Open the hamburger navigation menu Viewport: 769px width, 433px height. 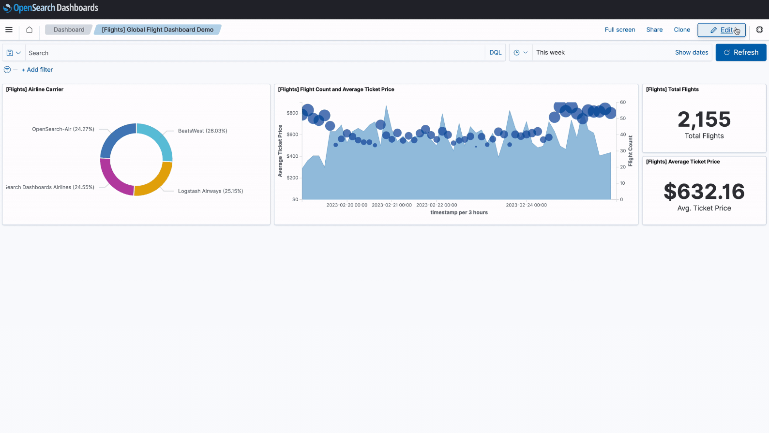(9, 30)
